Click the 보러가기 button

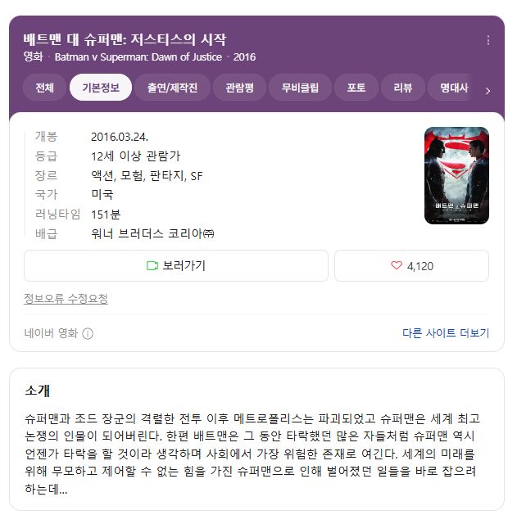pos(176,265)
